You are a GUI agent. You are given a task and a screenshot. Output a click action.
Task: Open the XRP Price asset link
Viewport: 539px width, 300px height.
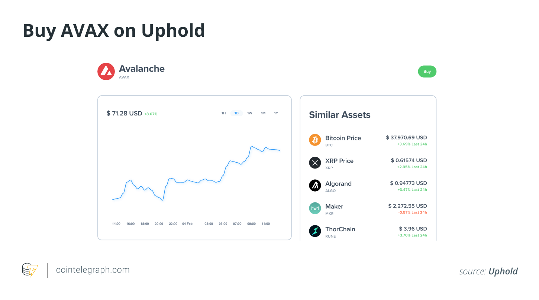(339, 161)
